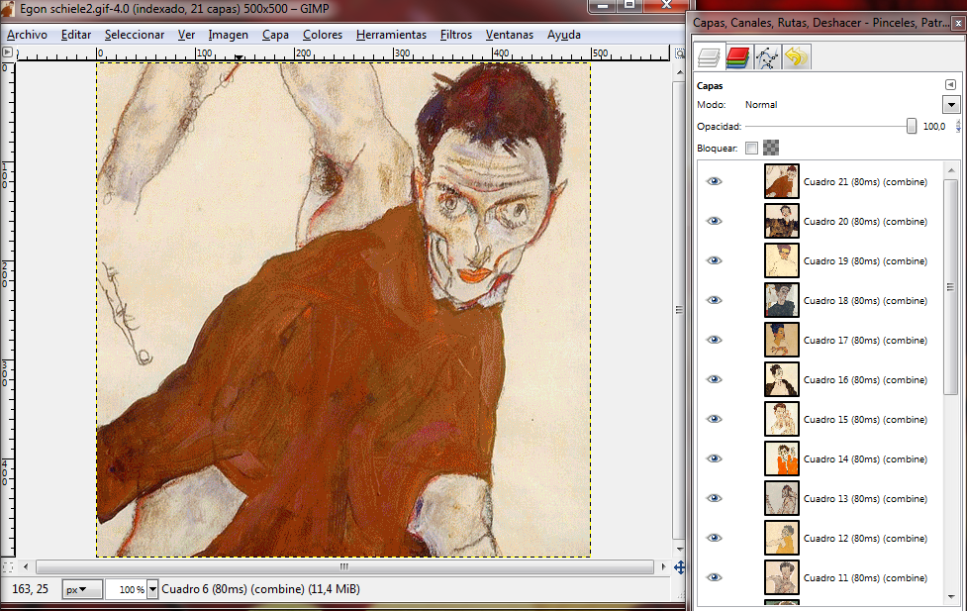Open the Ventanas menu
967x611 pixels.
click(x=510, y=35)
